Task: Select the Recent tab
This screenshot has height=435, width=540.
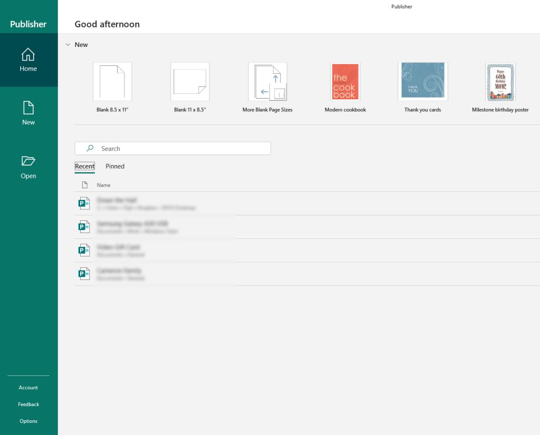Action: 84,166
